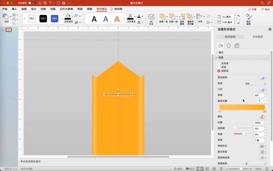273x171 pixels.
Task: Select the Solid line (实线) radio option
Action: (x=219, y=67)
